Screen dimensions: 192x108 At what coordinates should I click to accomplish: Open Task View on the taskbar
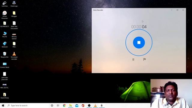58,105
